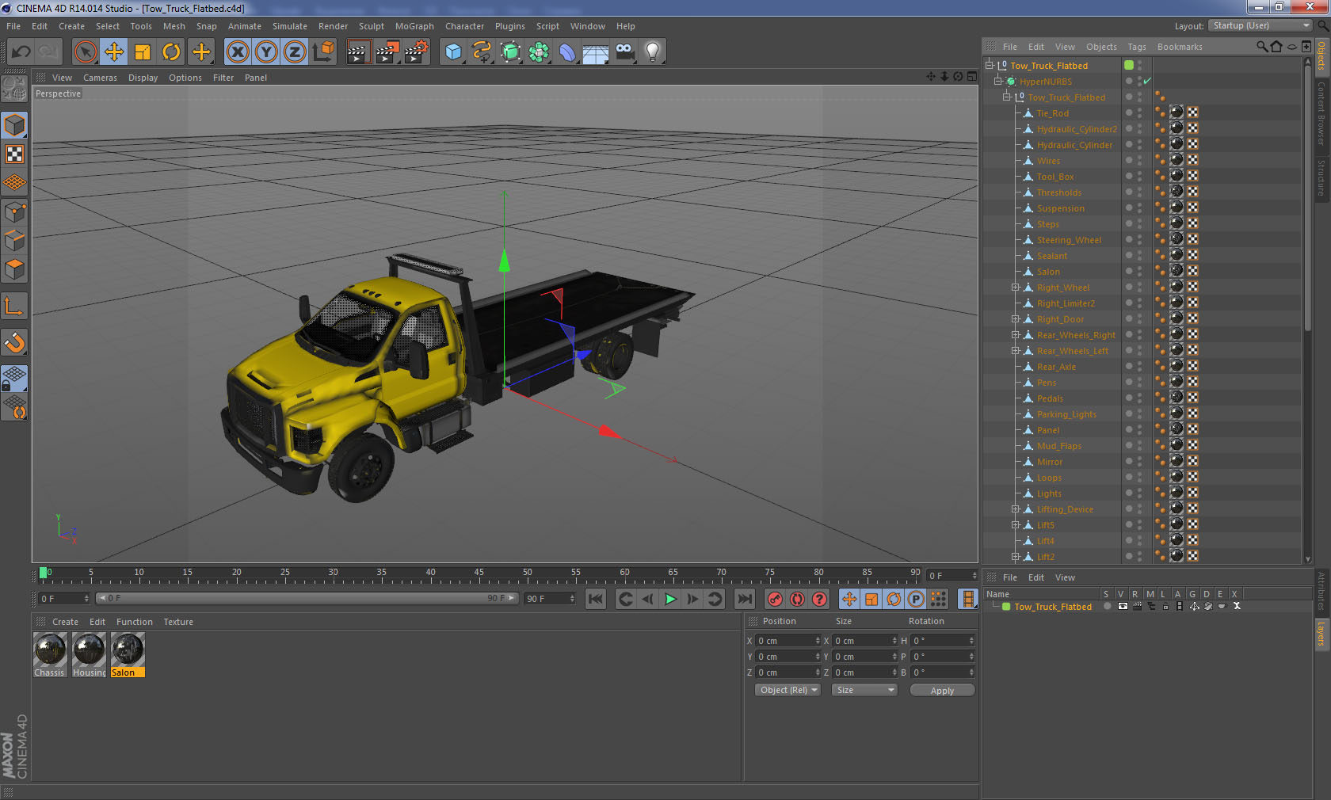1331x800 pixels.
Task: Open the MoGraph menu
Action: pyautogui.click(x=414, y=26)
